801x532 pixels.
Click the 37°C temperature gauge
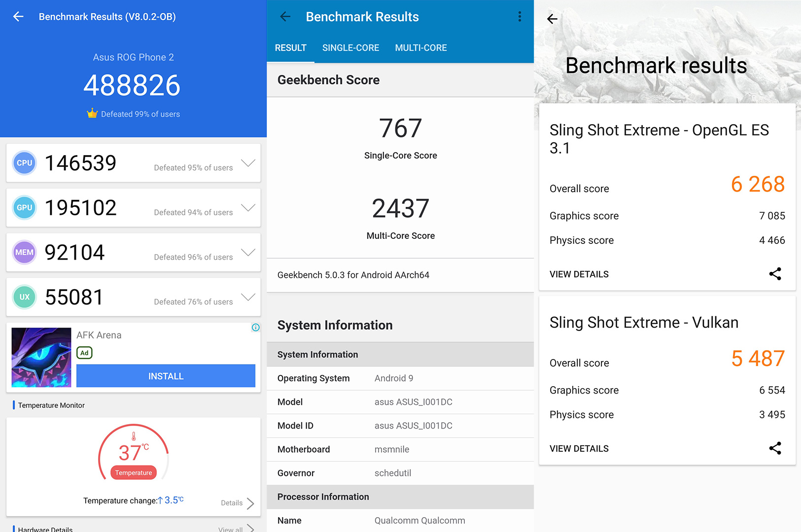[x=134, y=453]
